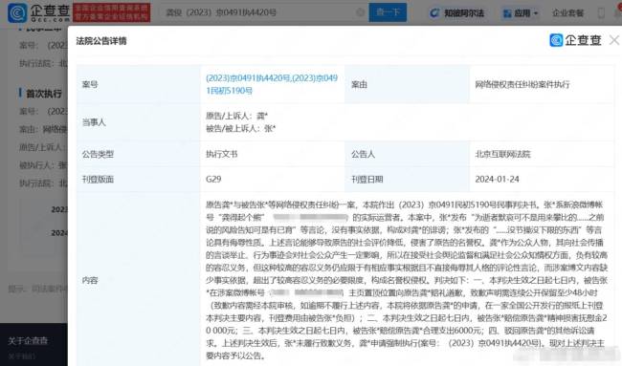This screenshot has height=366, width=622.
Task: Expand the 应用 dropdown menu
Action: click(x=521, y=13)
